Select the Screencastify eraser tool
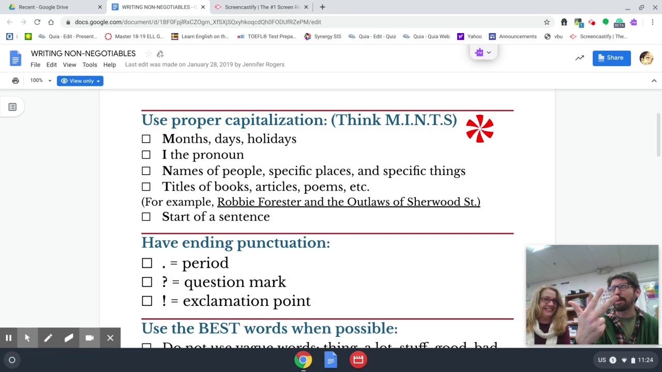 (69, 338)
